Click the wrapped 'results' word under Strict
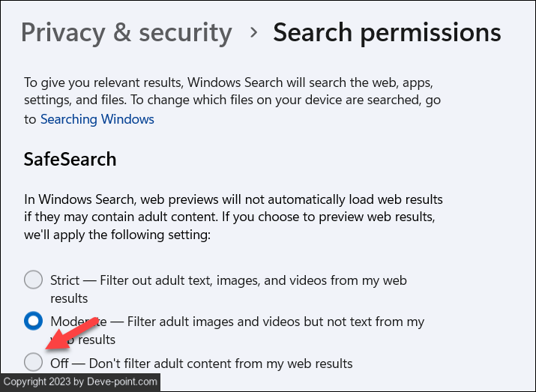 pyautogui.click(x=70, y=298)
